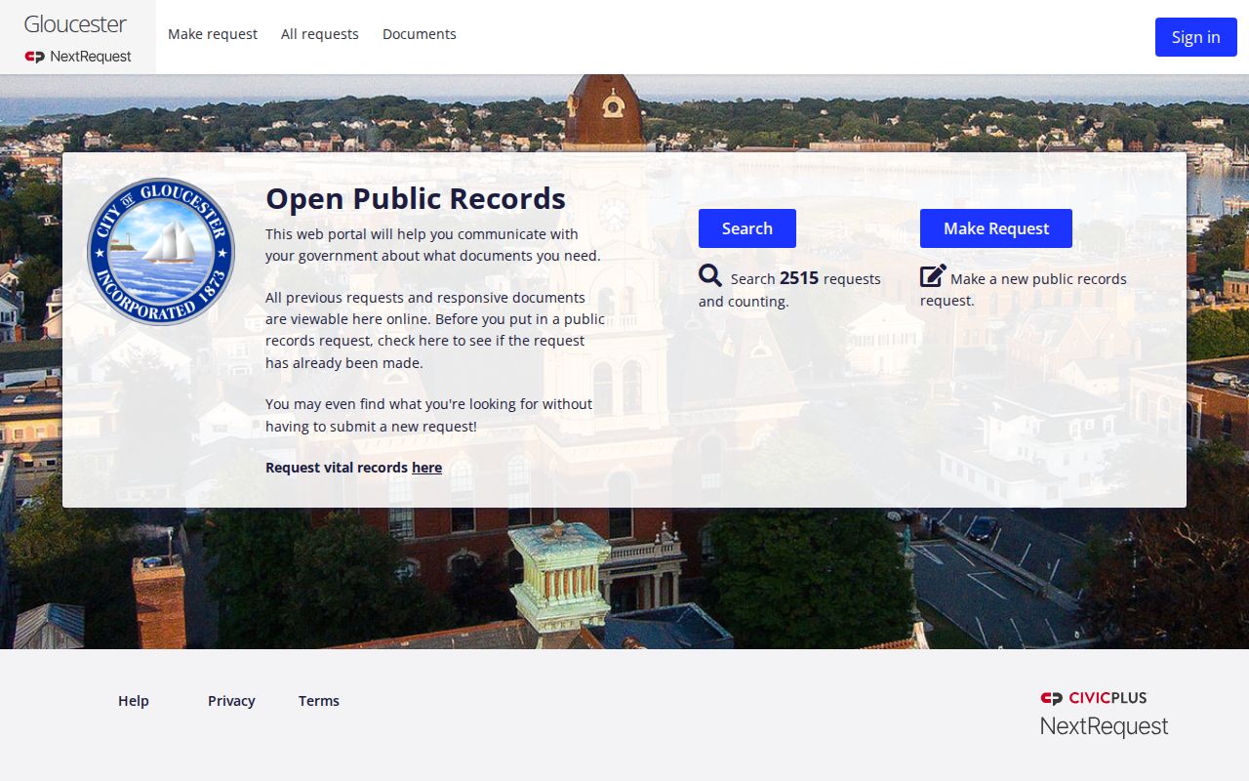Click the 'You may even find' paragraph
This screenshot has height=781, width=1249.
(x=429, y=415)
